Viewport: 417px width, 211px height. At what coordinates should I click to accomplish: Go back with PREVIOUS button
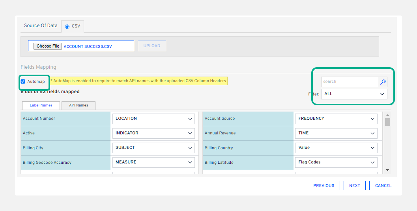click(x=324, y=185)
